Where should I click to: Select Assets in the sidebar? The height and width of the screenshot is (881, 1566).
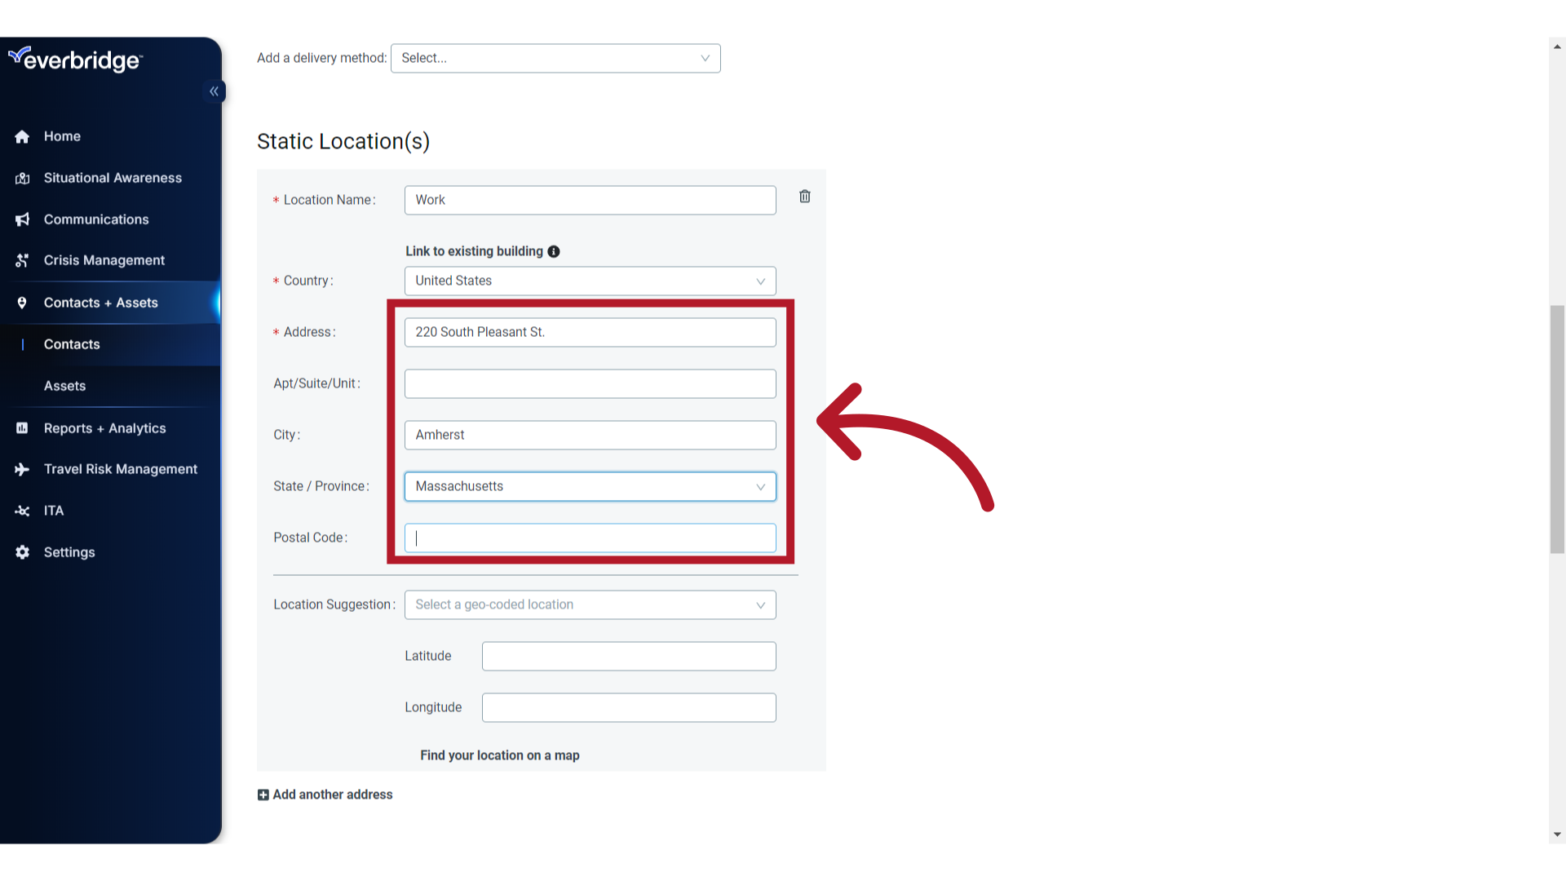click(64, 385)
